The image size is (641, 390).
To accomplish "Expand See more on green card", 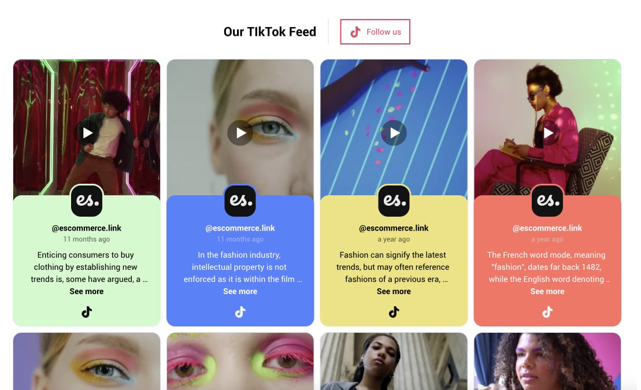I will click(87, 291).
